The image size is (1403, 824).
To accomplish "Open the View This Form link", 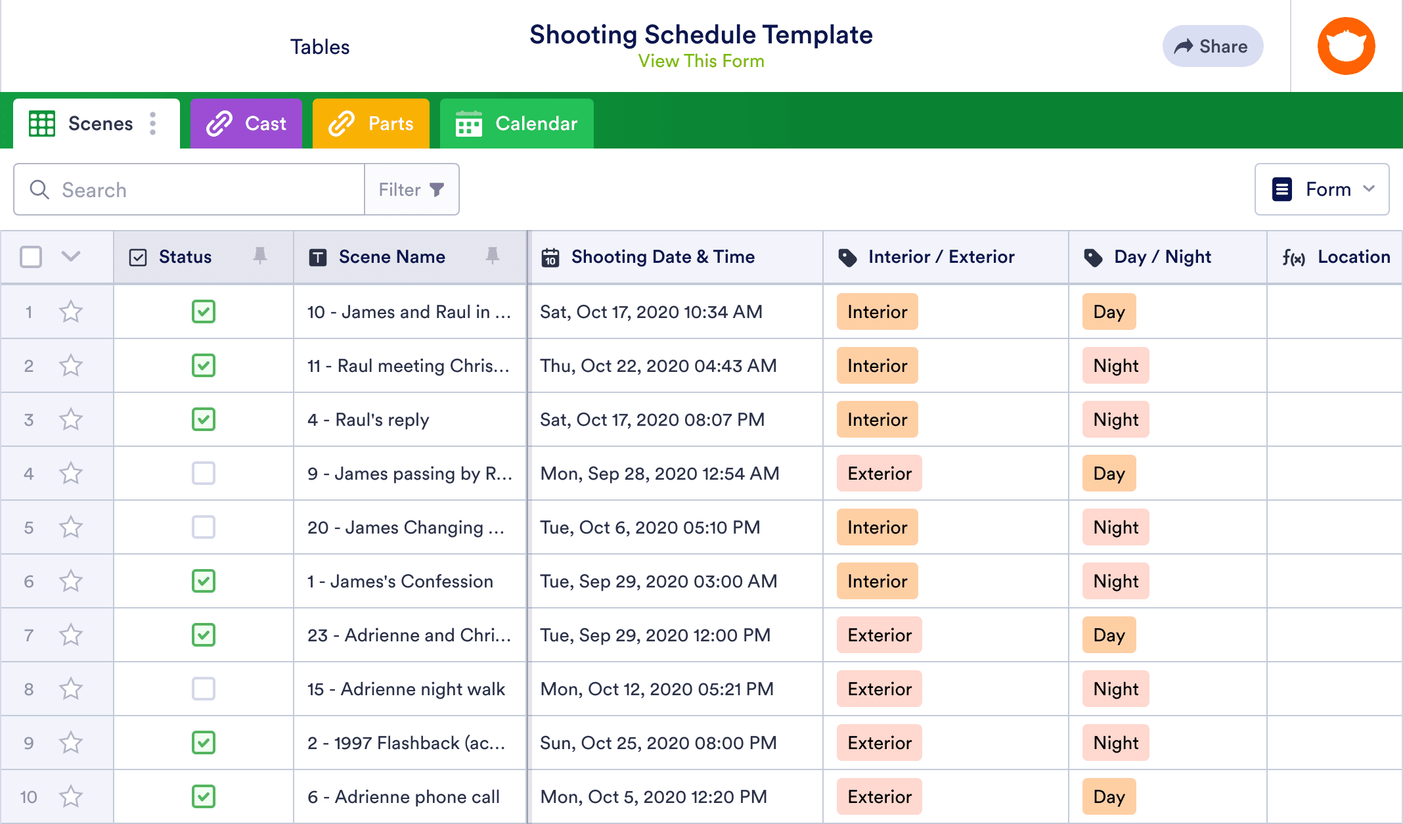I will [x=701, y=61].
